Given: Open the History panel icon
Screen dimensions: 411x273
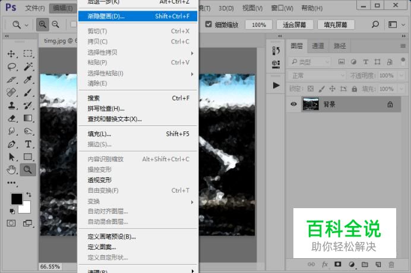Looking at the screenshot, I should pyautogui.click(x=276, y=51).
